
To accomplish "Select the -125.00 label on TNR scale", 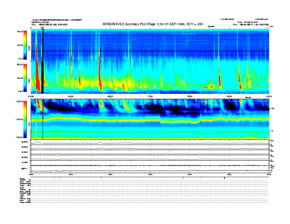I will click(19, 101).
